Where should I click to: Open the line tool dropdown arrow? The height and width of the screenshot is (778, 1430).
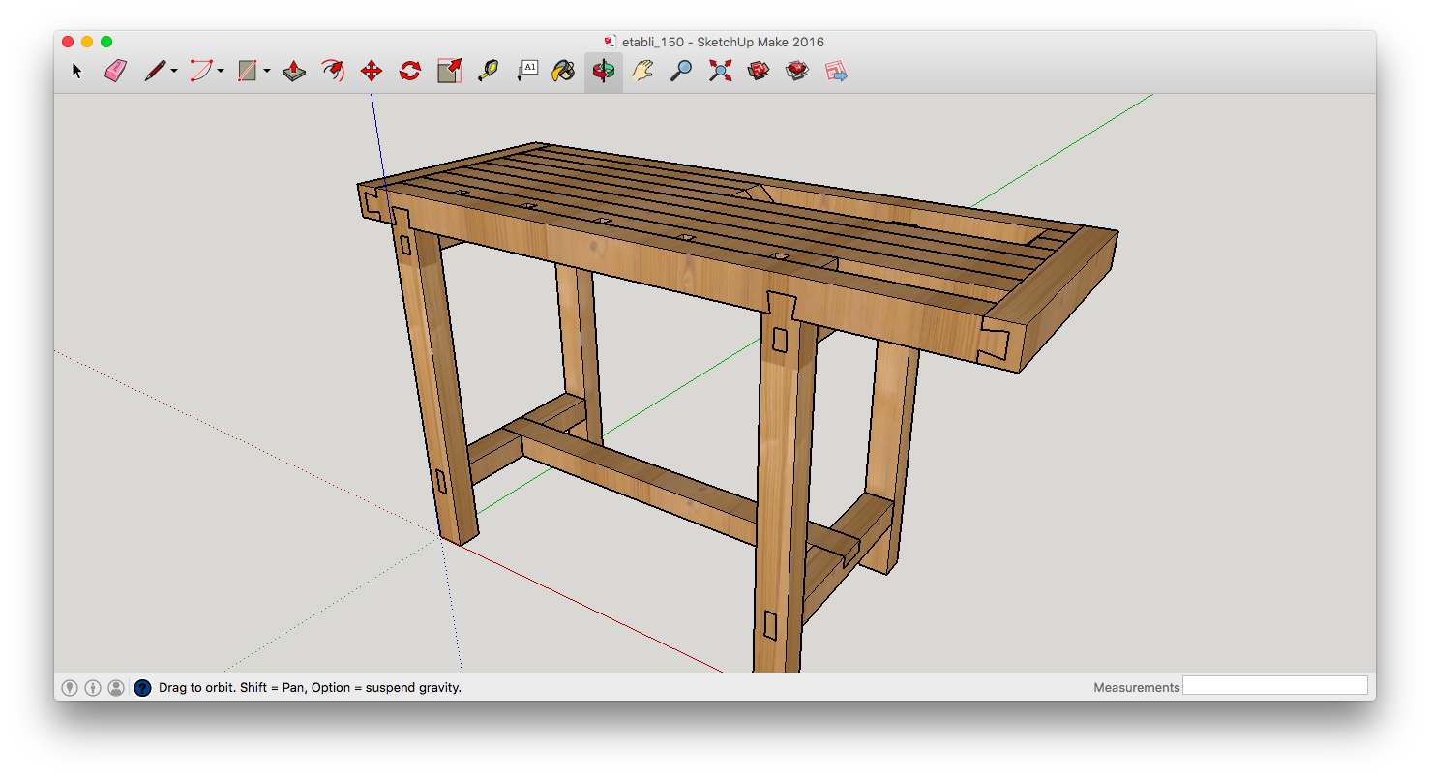coord(174,71)
